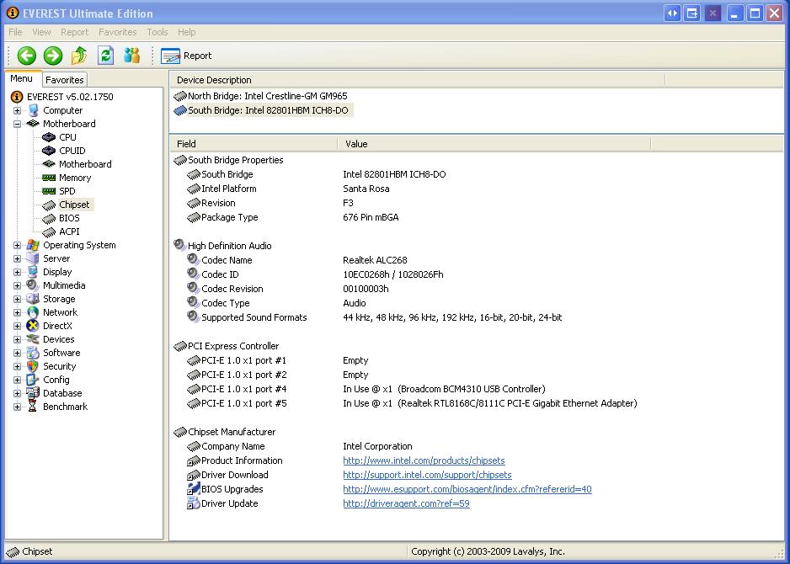Image resolution: width=790 pixels, height=564 pixels.
Task: Click the Up one level arrow icon
Action: point(79,56)
